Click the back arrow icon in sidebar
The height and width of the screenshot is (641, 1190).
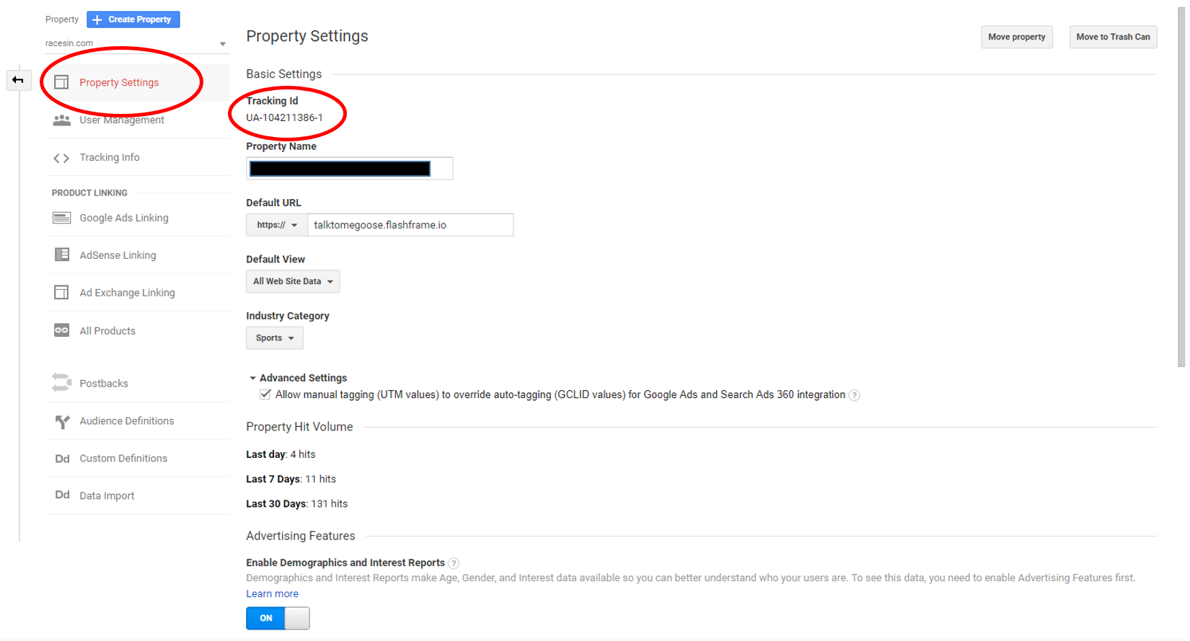(x=18, y=80)
